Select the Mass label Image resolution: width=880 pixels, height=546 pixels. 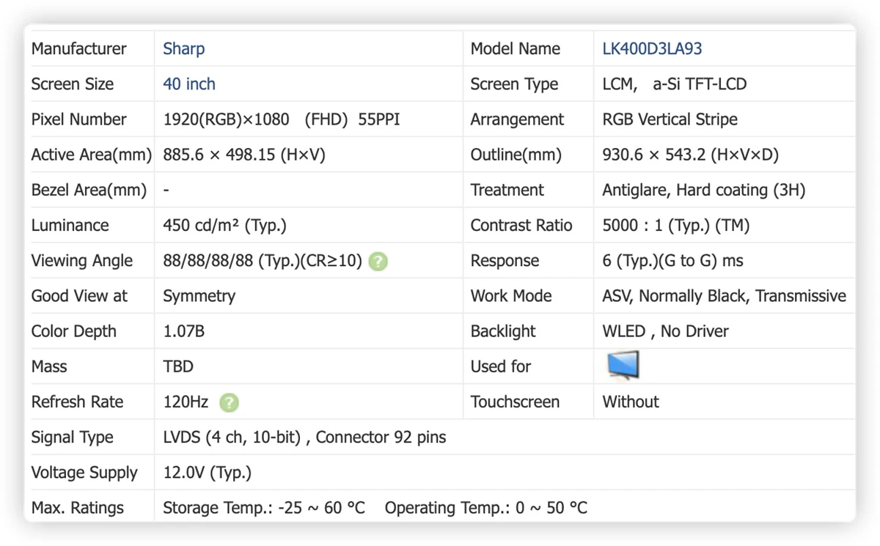(x=49, y=366)
